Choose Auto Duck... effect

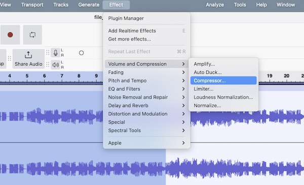[x=223, y=72]
